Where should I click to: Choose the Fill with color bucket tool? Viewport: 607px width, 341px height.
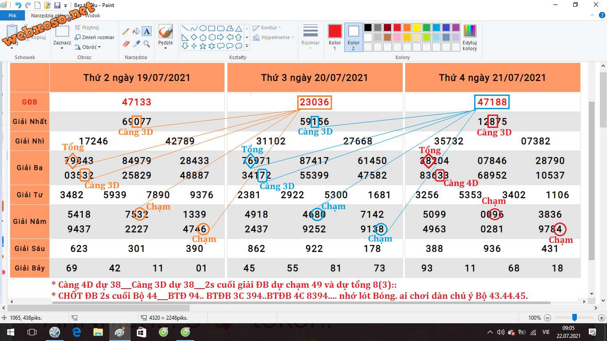[136, 32]
